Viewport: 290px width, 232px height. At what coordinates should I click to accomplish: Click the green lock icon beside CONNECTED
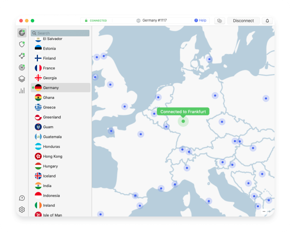[86, 21]
